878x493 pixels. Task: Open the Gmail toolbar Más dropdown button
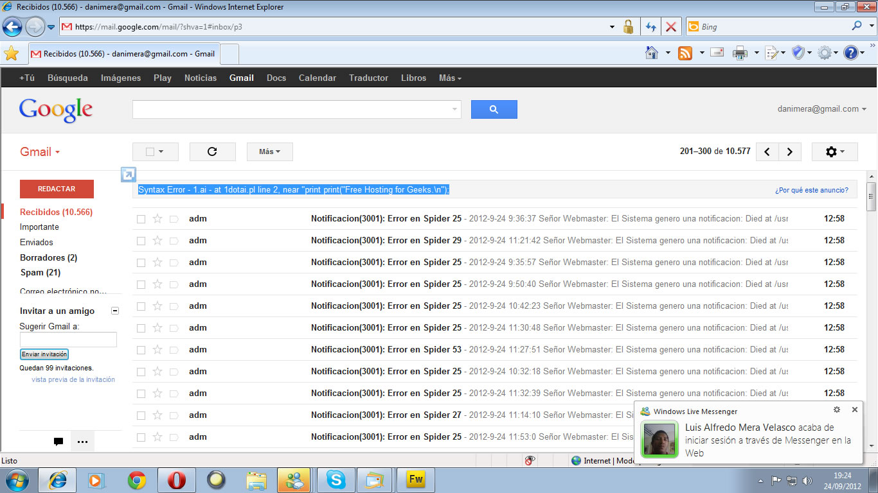coord(270,151)
